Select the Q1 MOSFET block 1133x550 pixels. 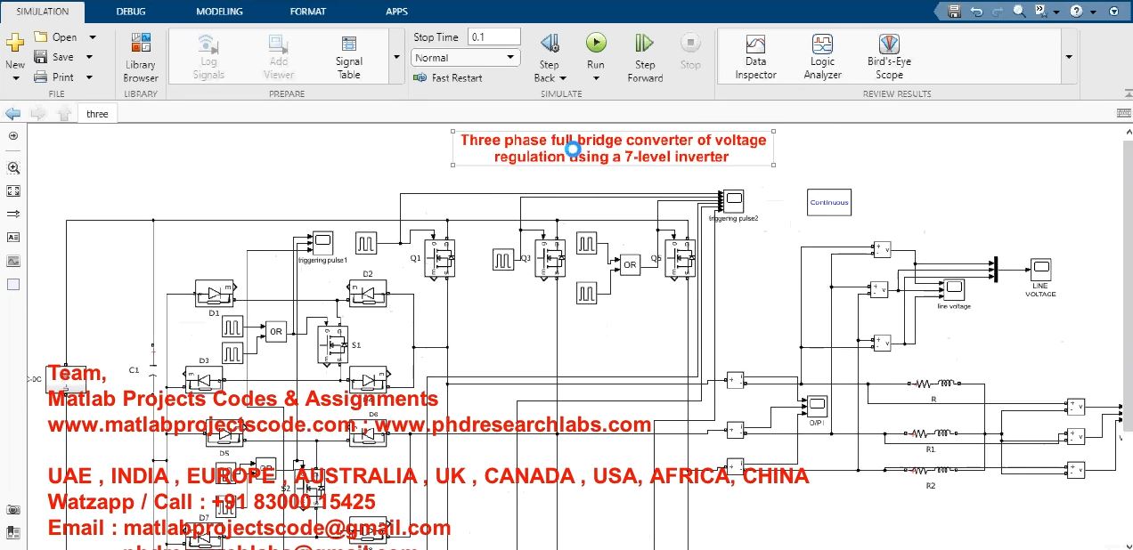pos(438,259)
